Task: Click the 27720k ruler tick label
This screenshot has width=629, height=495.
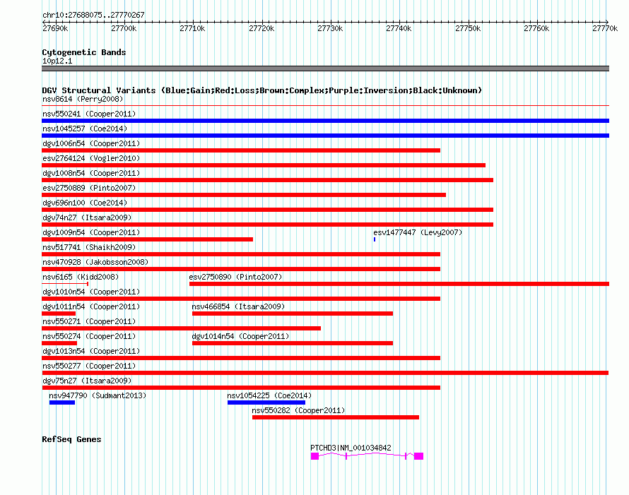Action: (261, 28)
